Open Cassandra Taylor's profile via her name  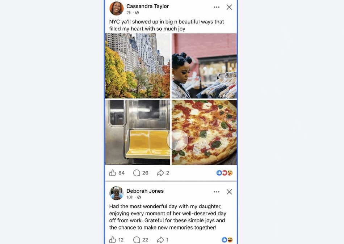click(147, 6)
